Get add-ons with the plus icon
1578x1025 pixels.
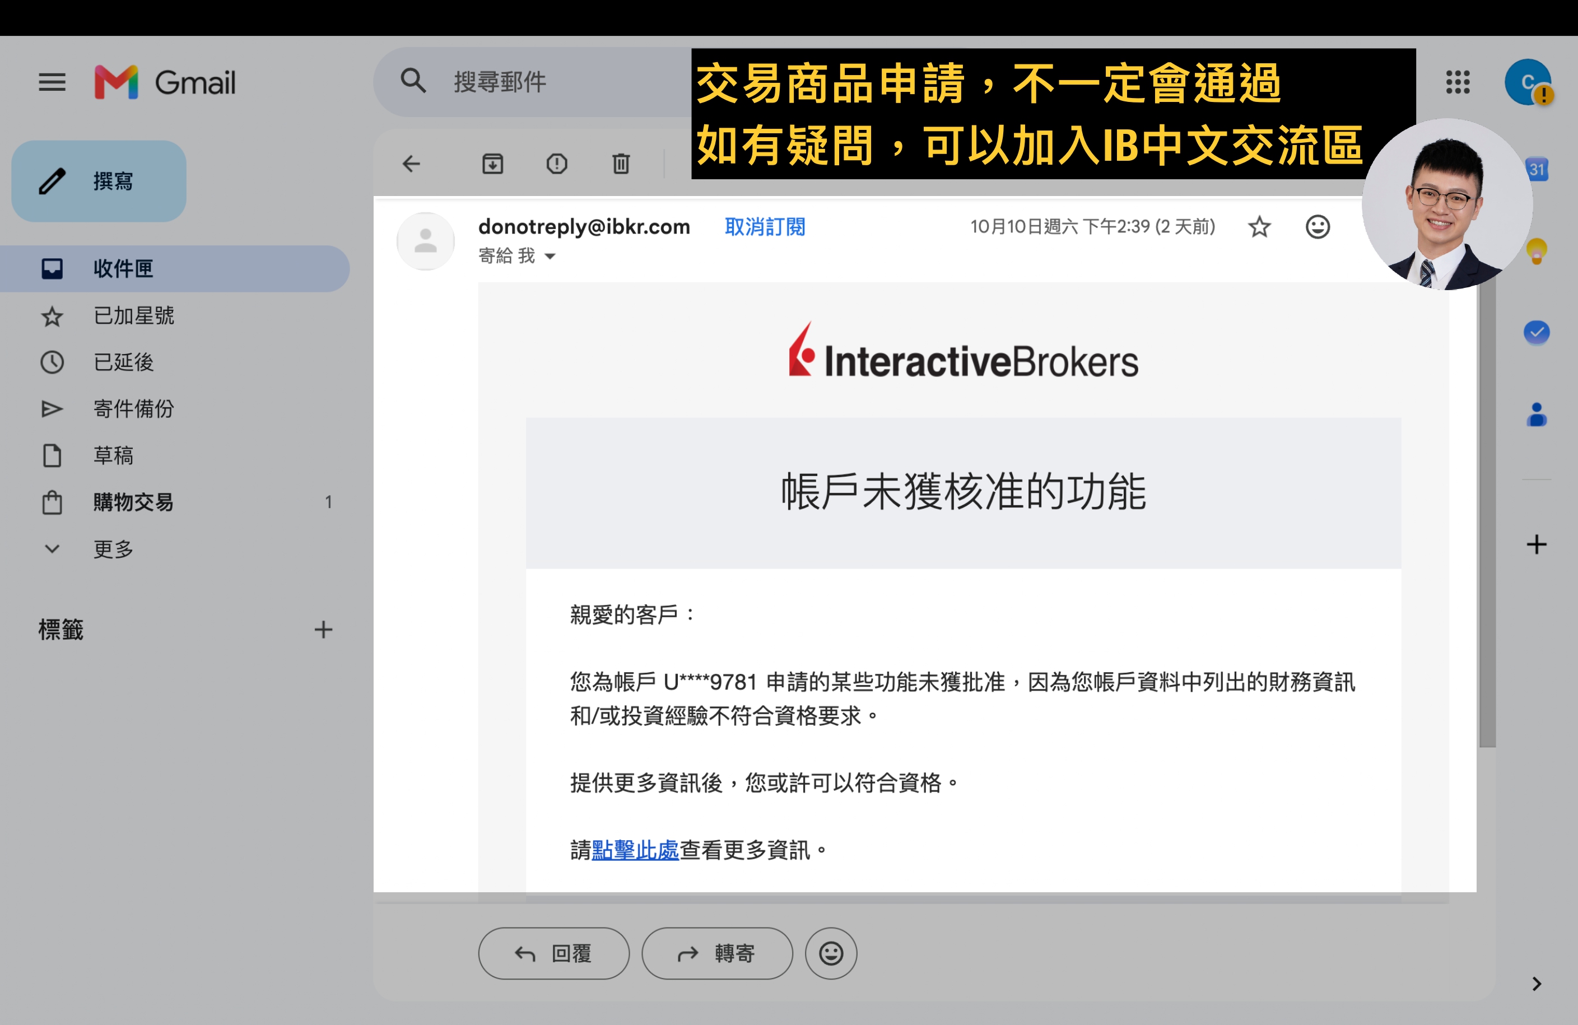click(1536, 544)
